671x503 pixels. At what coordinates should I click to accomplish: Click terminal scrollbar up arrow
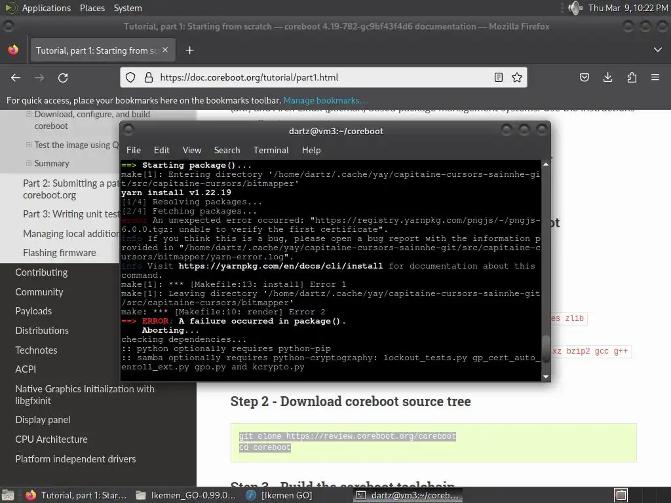click(x=546, y=164)
